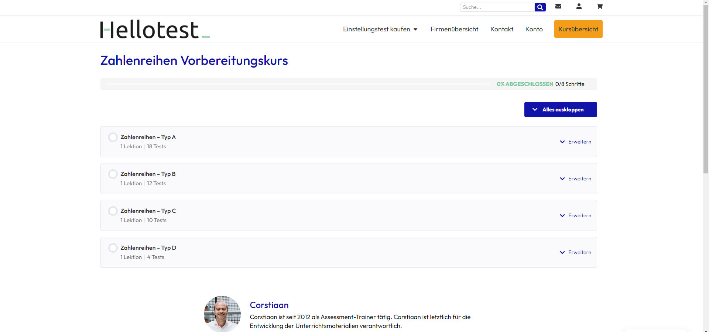Open the user account icon

click(579, 6)
